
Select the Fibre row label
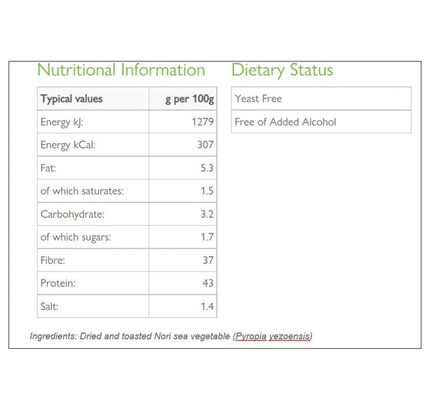[52, 260]
